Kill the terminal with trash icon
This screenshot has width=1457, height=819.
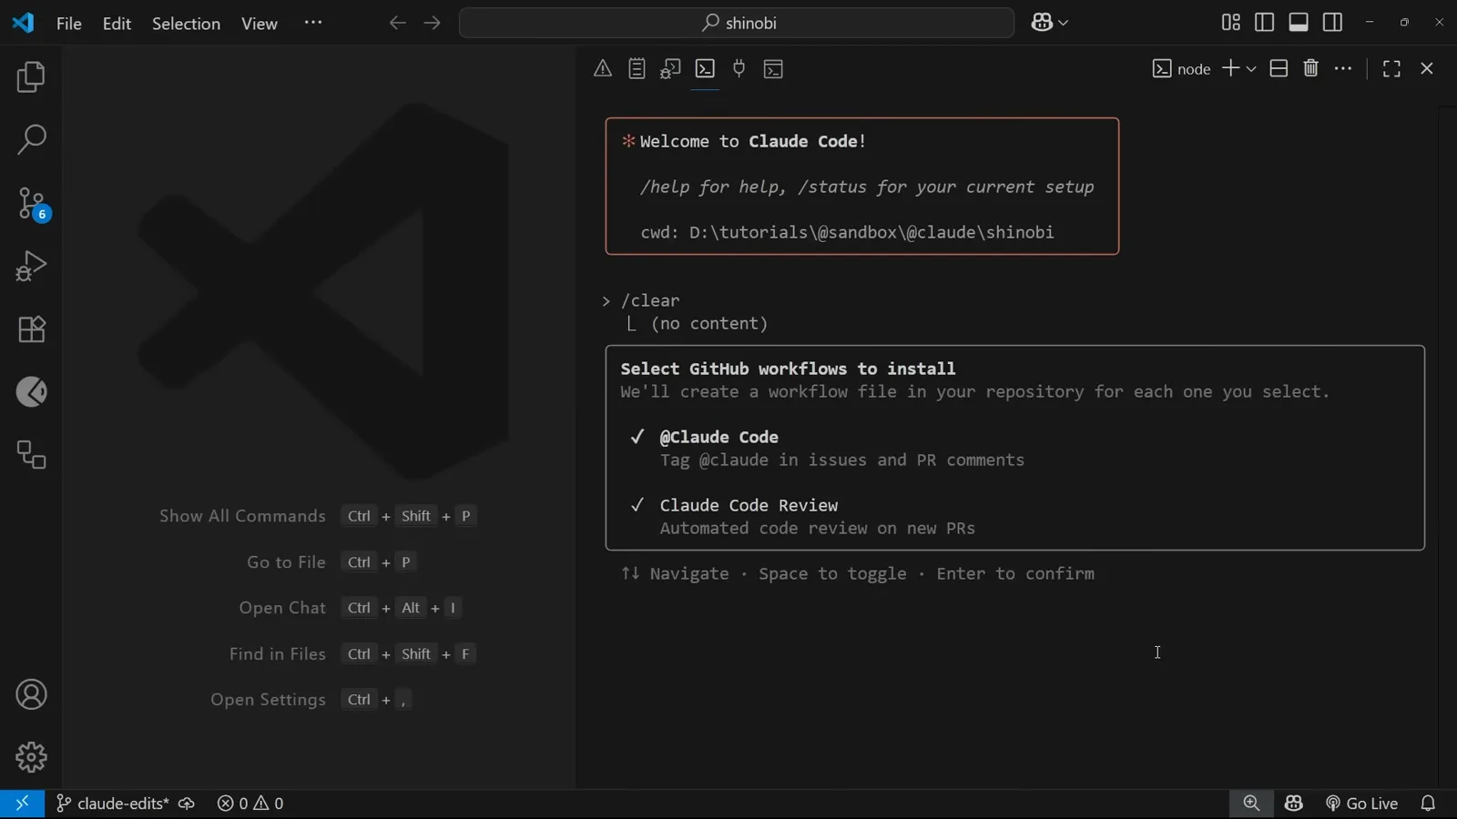point(1311,68)
